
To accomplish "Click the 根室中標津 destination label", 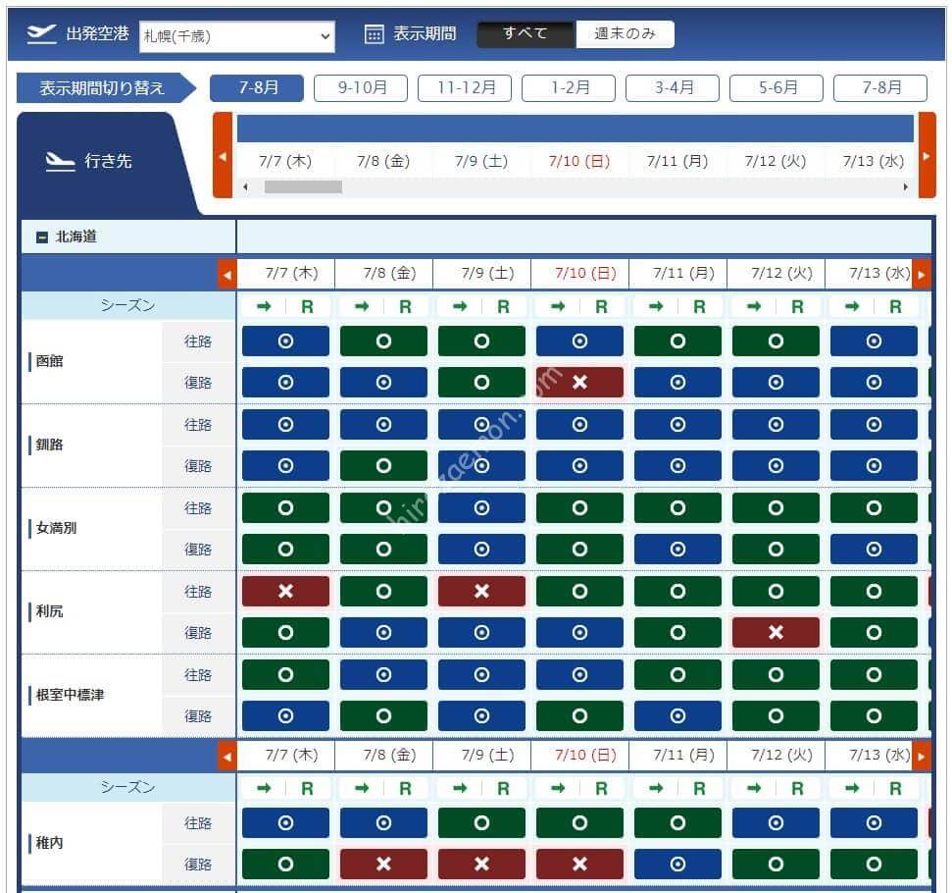I will pyautogui.click(x=70, y=695).
